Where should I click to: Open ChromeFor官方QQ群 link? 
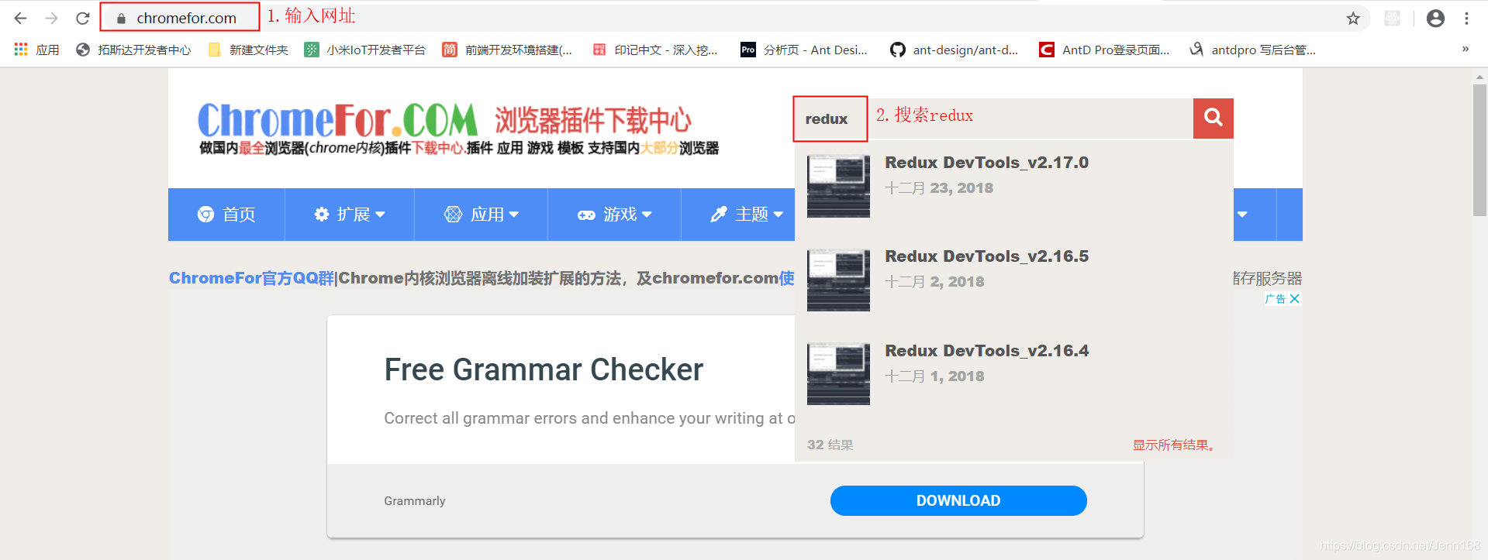pos(251,278)
